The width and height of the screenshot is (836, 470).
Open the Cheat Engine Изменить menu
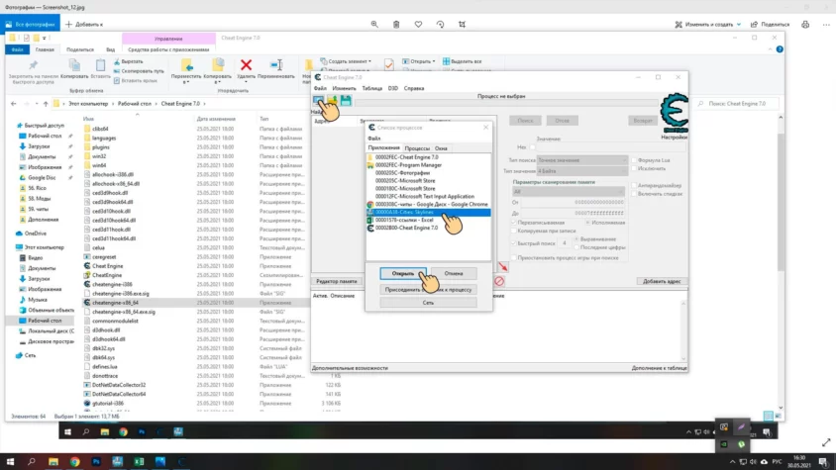344,88
